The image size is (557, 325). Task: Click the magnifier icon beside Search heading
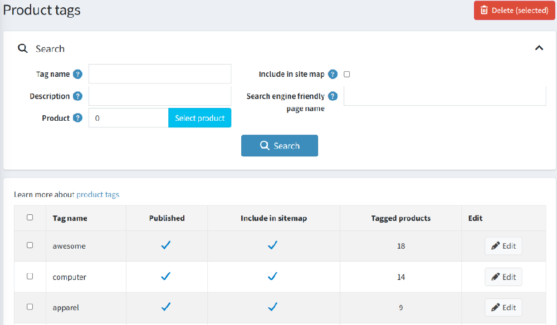(x=22, y=48)
